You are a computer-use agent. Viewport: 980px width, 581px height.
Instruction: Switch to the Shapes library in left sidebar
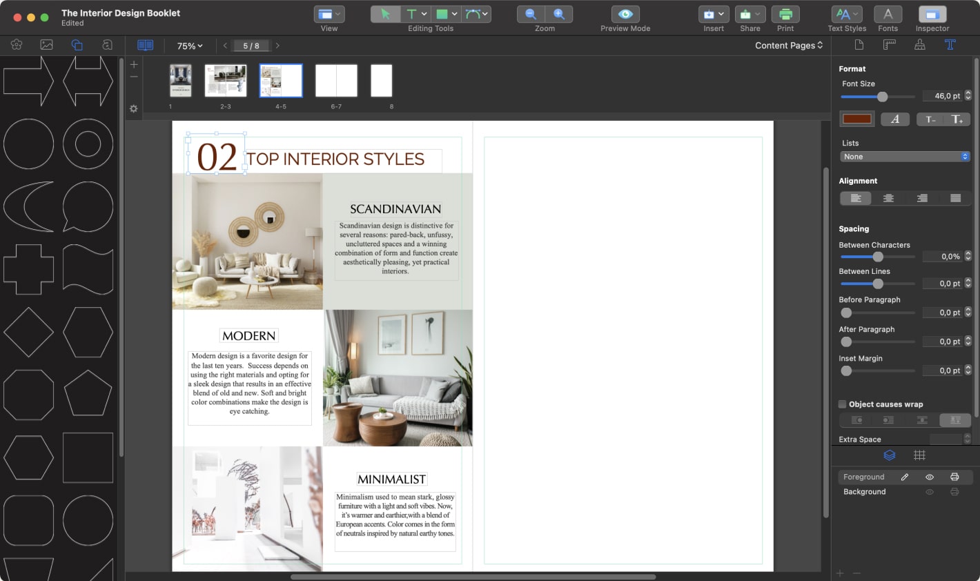(x=77, y=45)
